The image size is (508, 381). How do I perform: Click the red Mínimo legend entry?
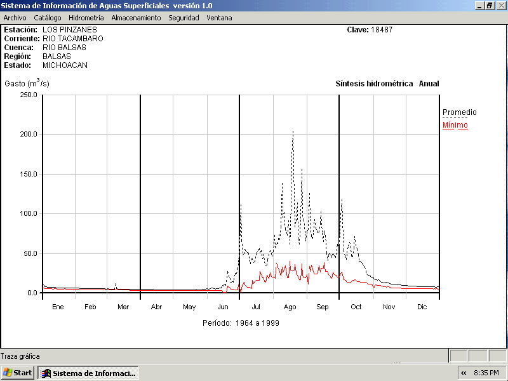coord(455,125)
